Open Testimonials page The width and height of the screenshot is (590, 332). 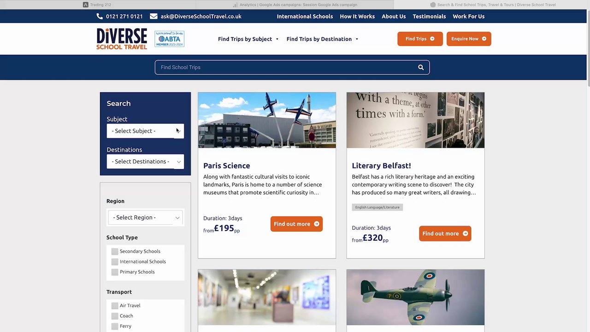pyautogui.click(x=429, y=16)
